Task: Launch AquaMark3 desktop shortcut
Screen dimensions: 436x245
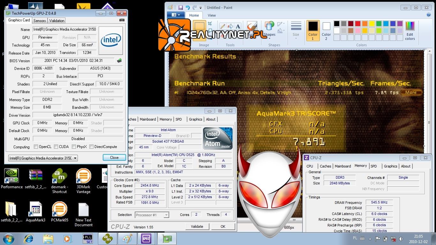Action: [x=35, y=212]
